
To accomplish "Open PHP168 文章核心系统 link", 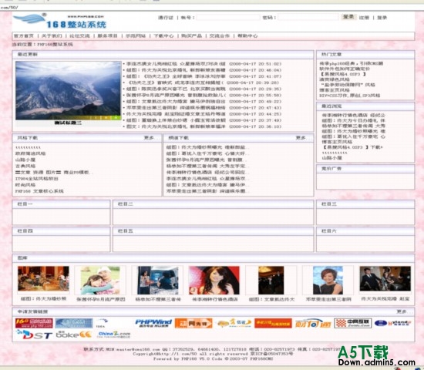I will pyautogui.click(x=39, y=191).
